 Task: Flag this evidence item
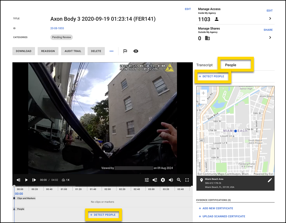125,51
